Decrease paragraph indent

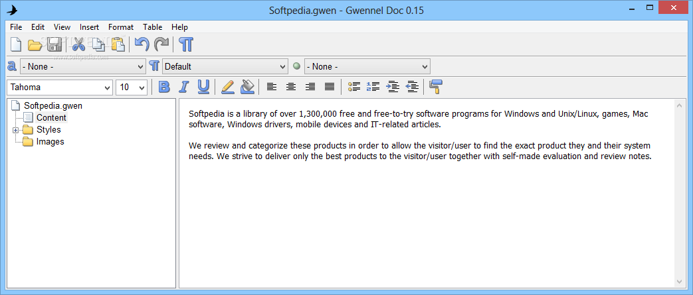412,87
